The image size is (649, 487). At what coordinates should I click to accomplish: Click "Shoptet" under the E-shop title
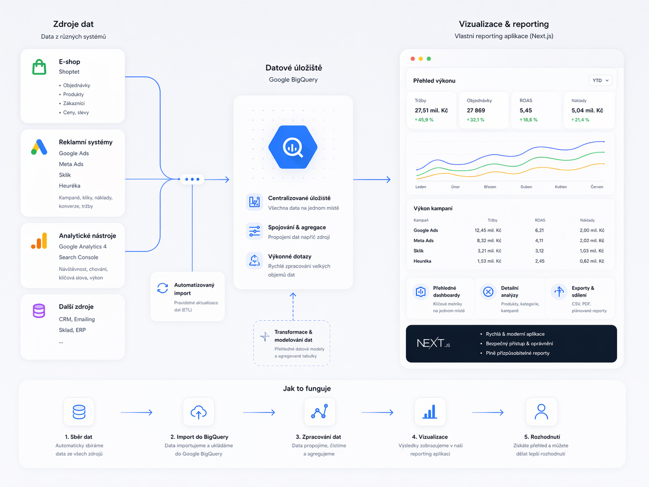coord(69,72)
